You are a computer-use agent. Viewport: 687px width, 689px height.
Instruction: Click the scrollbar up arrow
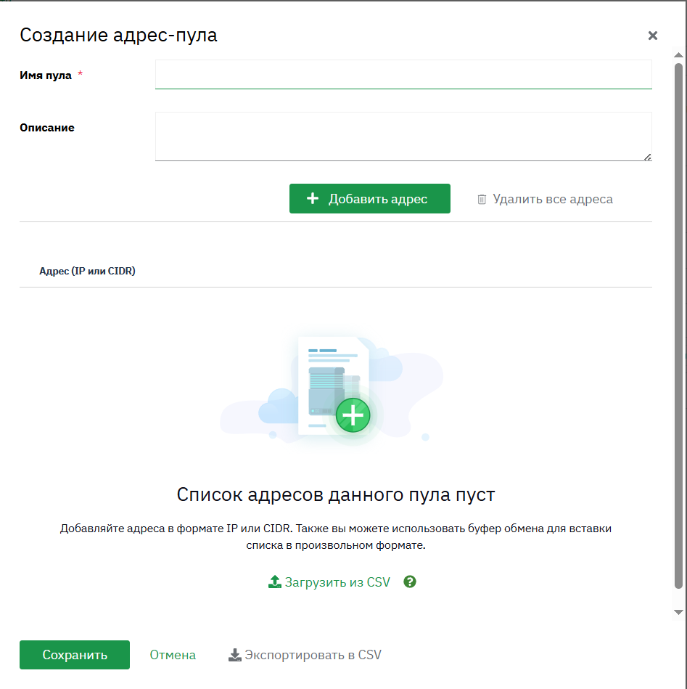pyautogui.click(x=678, y=55)
